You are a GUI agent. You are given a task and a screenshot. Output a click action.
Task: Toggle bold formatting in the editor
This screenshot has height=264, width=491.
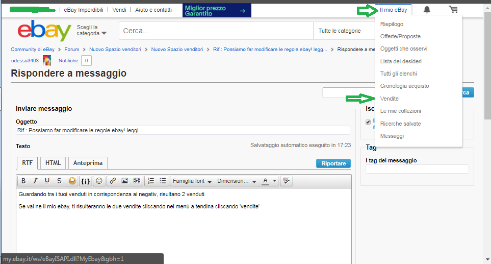click(x=23, y=181)
